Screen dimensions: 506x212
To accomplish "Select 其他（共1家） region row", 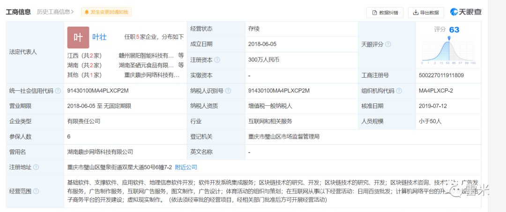I will [84, 75].
